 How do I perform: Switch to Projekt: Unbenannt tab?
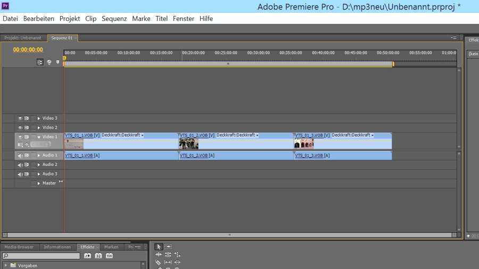[22, 38]
